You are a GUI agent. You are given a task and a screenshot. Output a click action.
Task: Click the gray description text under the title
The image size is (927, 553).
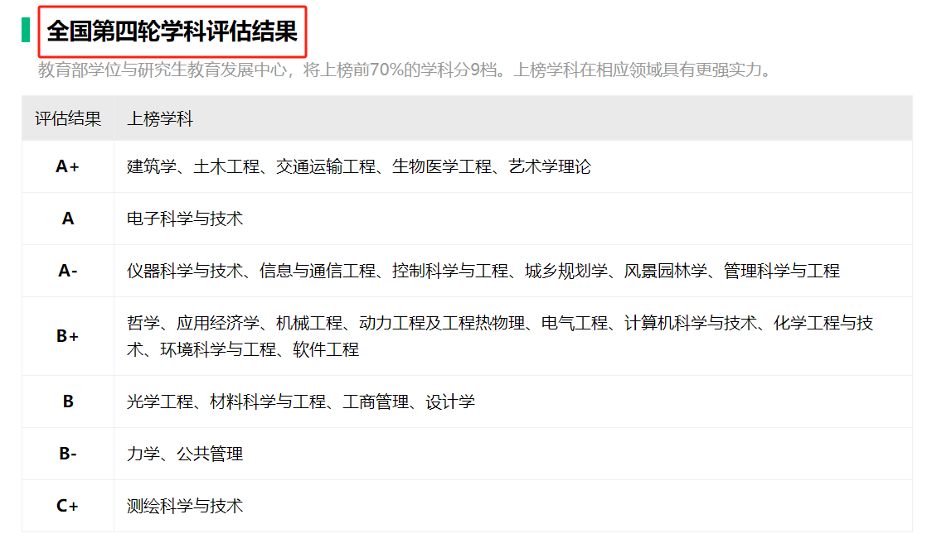406,70
